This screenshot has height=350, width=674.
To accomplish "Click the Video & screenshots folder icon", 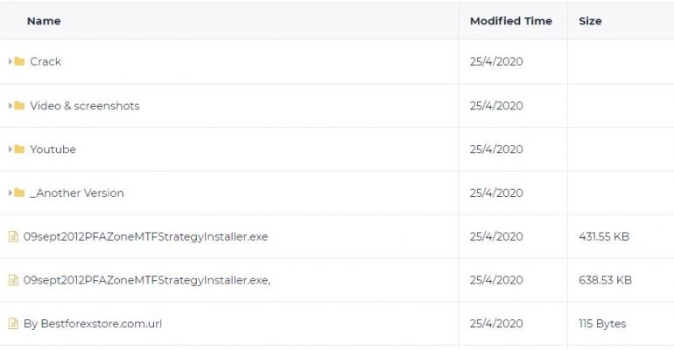I will point(19,106).
